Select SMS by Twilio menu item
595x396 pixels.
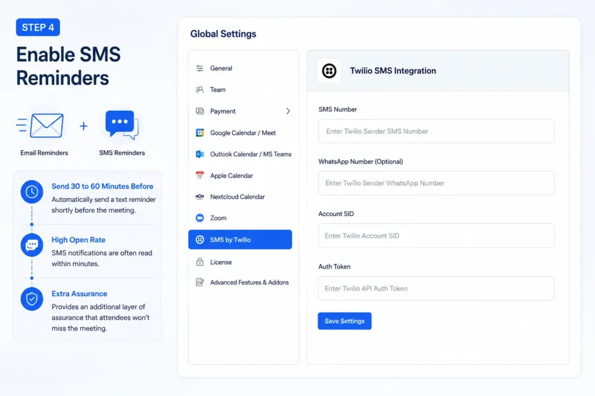240,239
